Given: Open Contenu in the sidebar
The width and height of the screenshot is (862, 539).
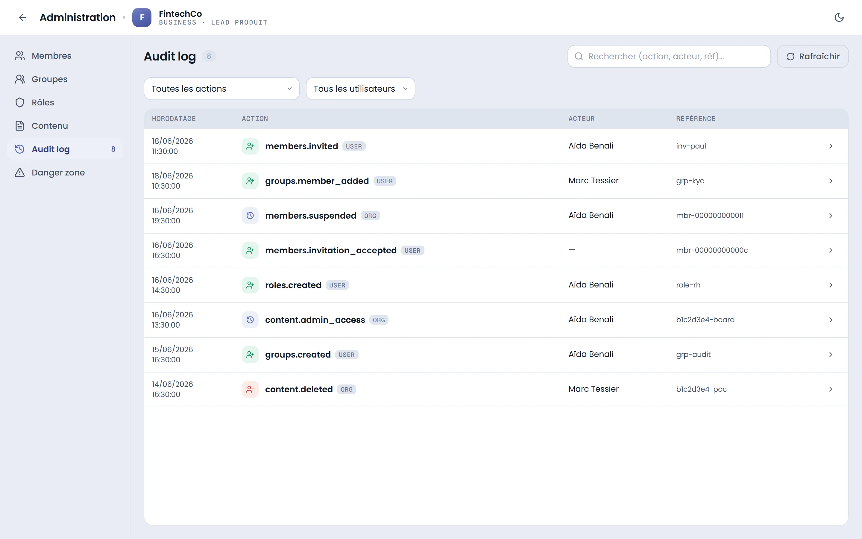Looking at the screenshot, I should pyautogui.click(x=65, y=126).
